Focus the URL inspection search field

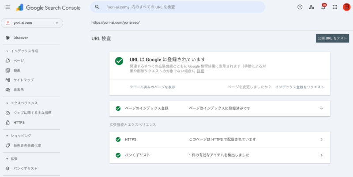178,7
